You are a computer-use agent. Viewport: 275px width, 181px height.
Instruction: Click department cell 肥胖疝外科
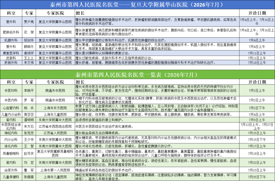click(x=11, y=32)
